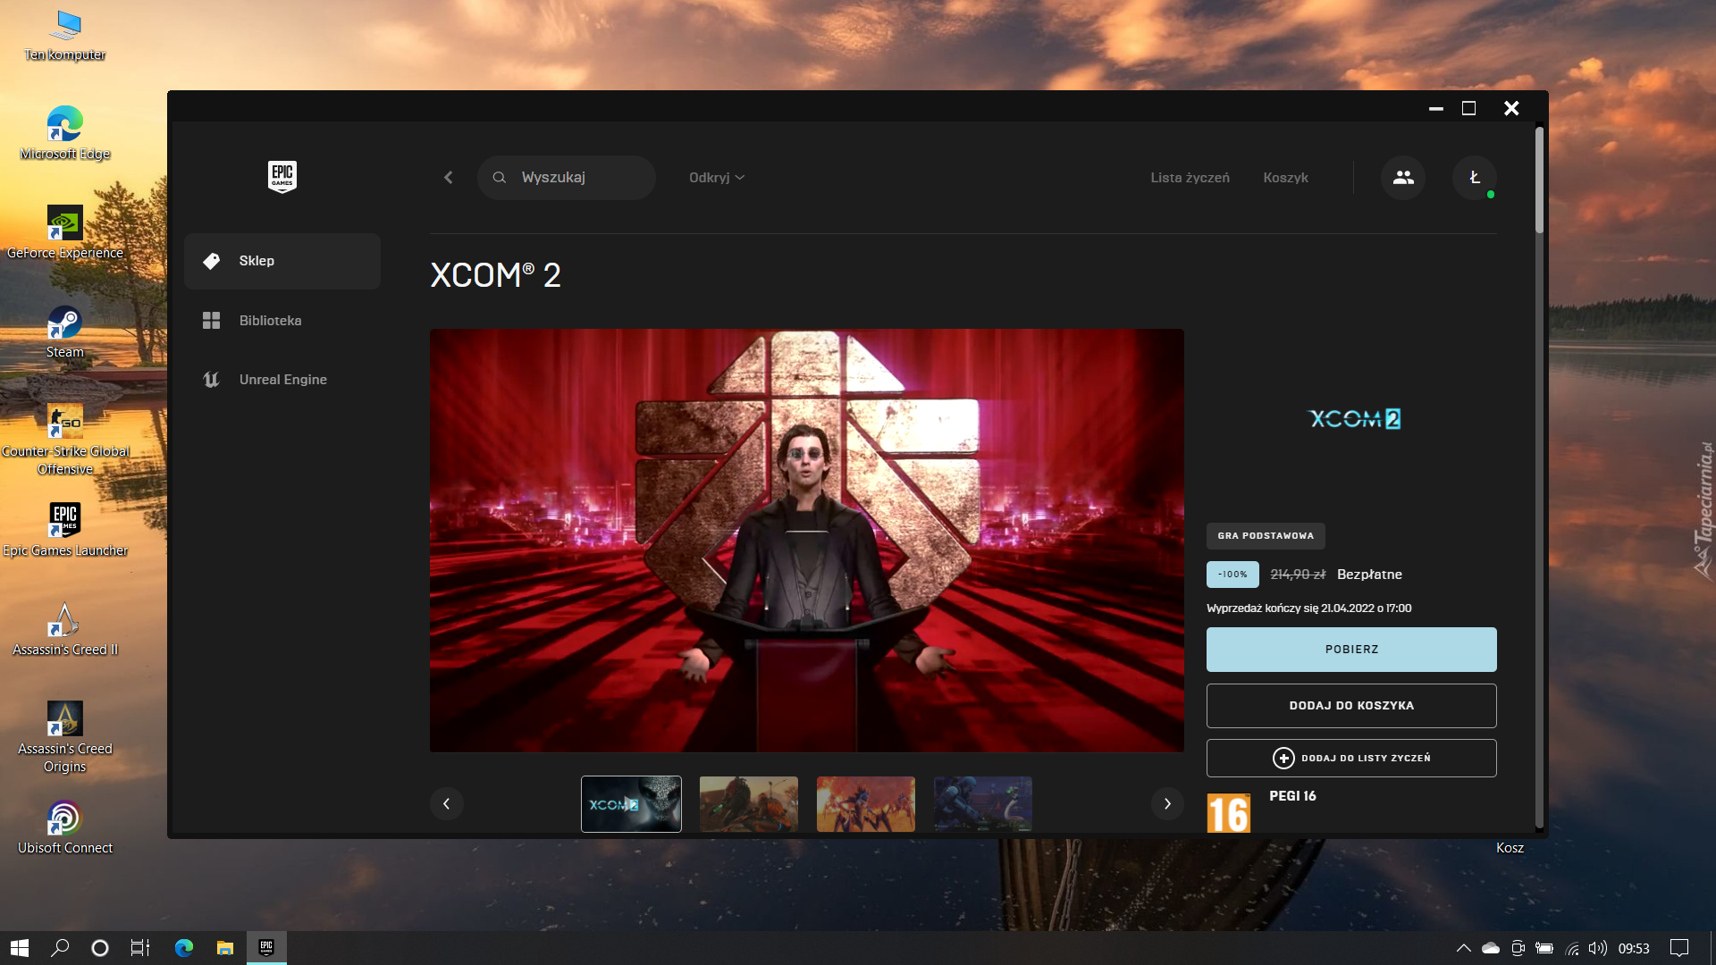The image size is (1716, 965).
Task: Open GeForce Experience desktop shortcut
Action: 64,232
